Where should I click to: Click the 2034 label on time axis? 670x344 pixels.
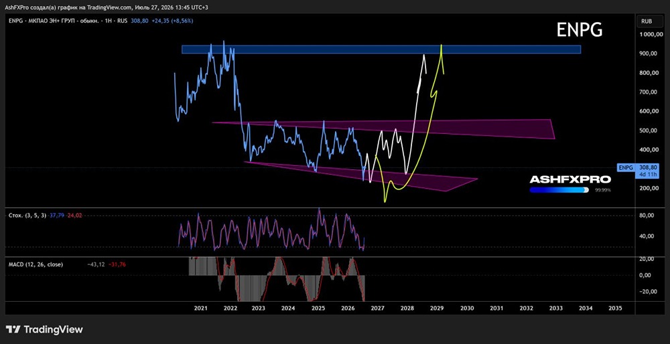click(x=586, y=308)
